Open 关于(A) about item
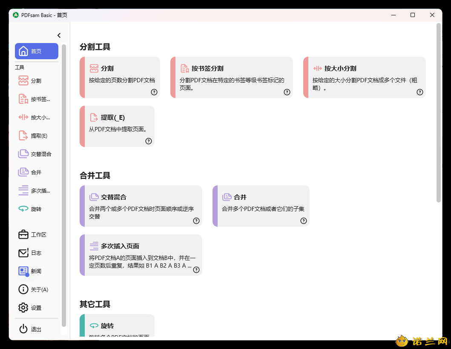Viewport: 451px width, 349px height. point(37,289)
